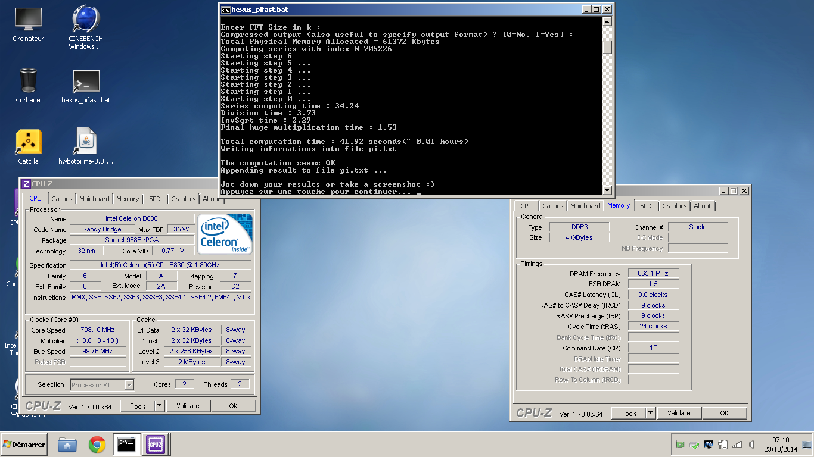Image resolution: width=814 pixels, height=457 pixels.
Task: Click the Multiplier value 'x 8.0 ( 8 - 18 )'
Action: pos(98,340)
